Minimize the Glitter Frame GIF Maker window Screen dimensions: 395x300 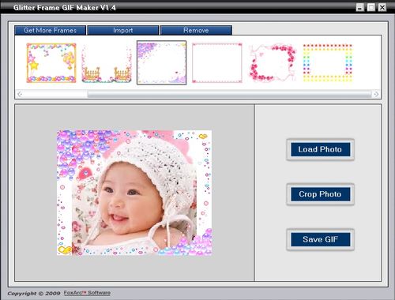[360, 7]
